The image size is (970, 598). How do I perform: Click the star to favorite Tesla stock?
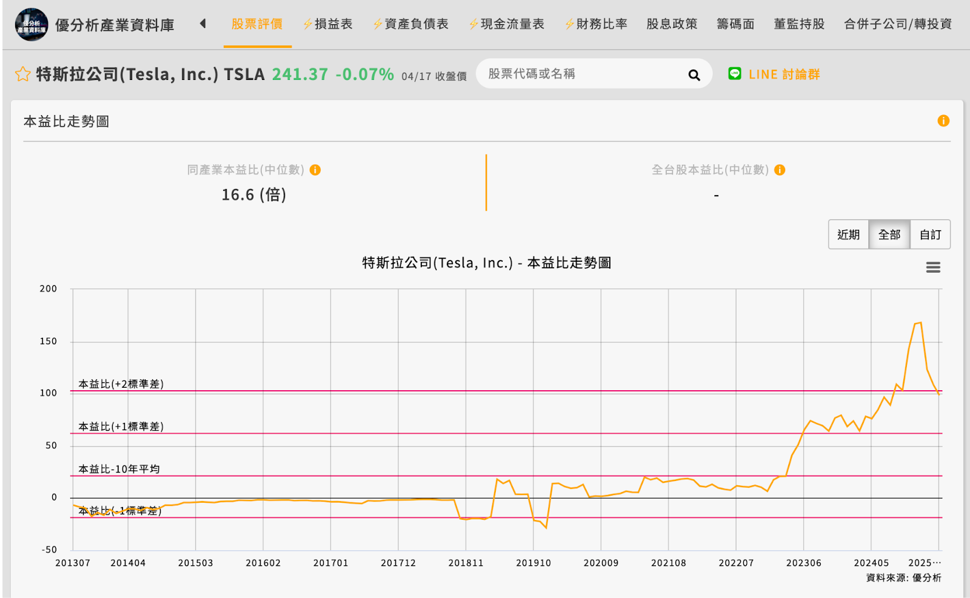(x=22, y=74)
